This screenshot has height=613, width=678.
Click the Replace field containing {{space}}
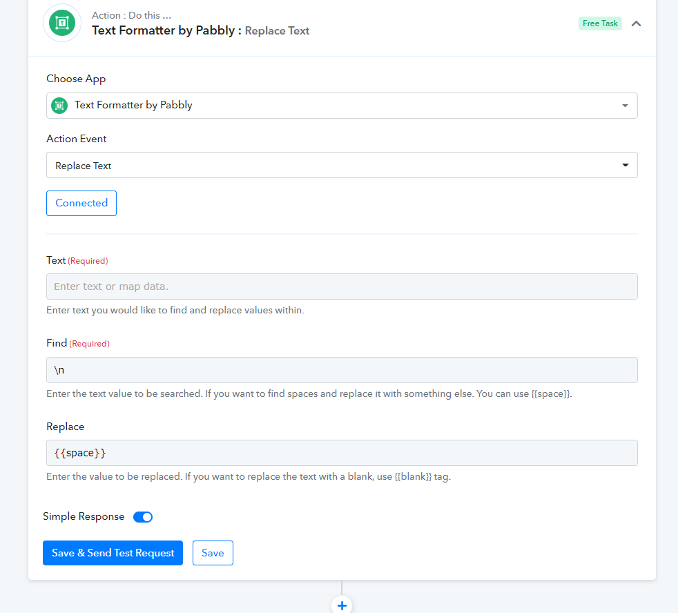coord(342,453)
